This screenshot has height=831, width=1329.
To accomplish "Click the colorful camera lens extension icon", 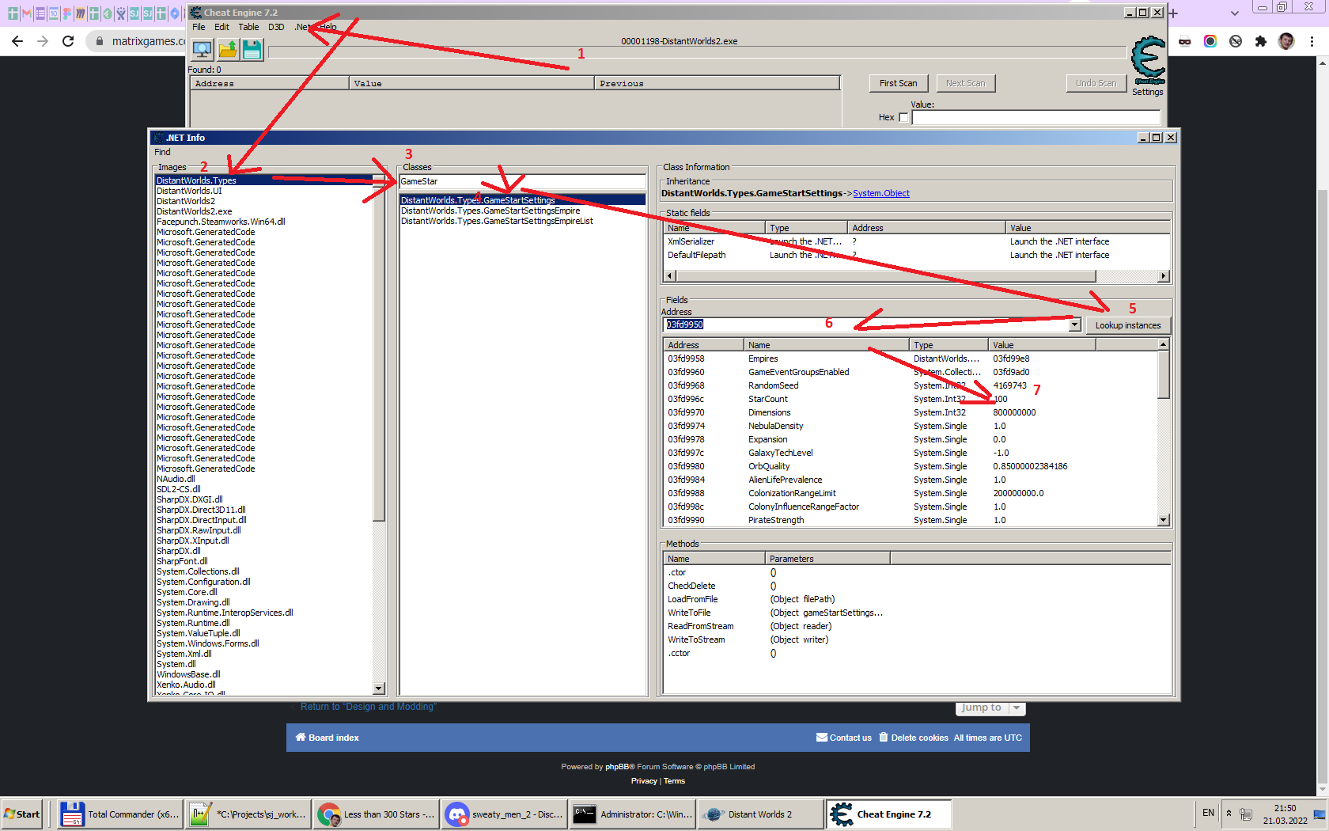I will (1210, 41).
